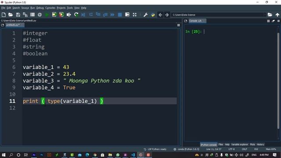The image size is (281, 158).
Task: Open the Search menu
Action: point(16,8)
